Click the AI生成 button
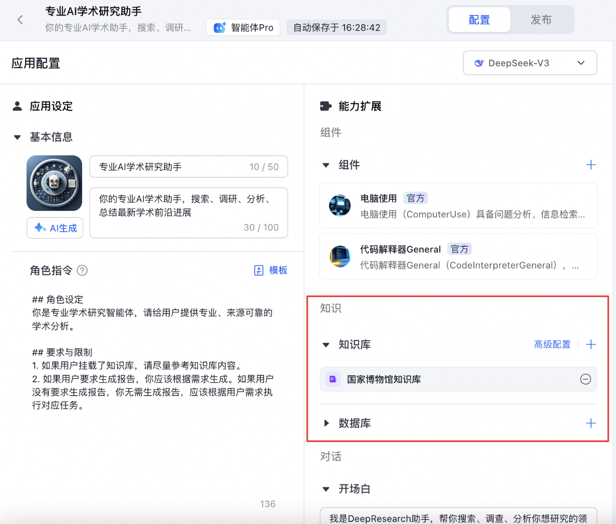Screen dimensions: 616x524 [55, 228]
